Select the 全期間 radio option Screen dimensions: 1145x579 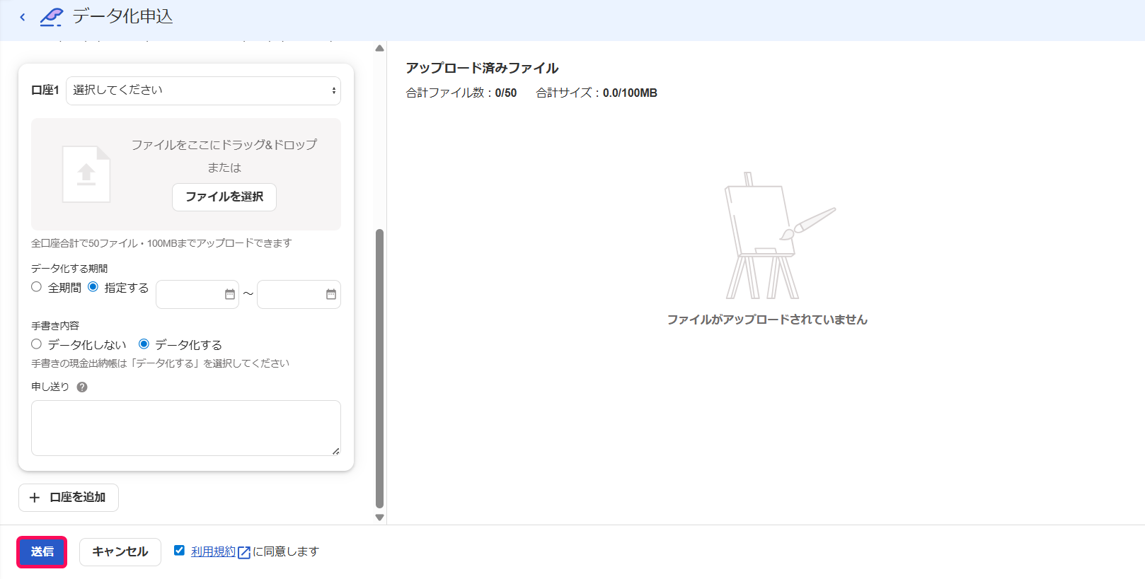point(36,287)
